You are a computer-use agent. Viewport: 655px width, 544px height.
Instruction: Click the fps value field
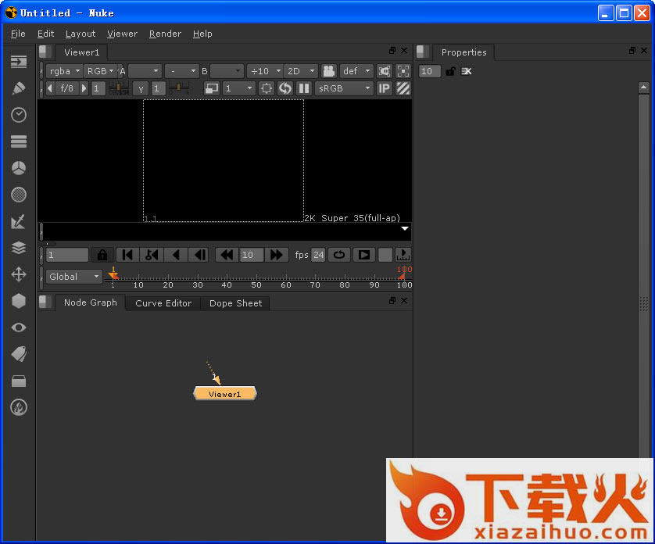click(x=318, y=255)
